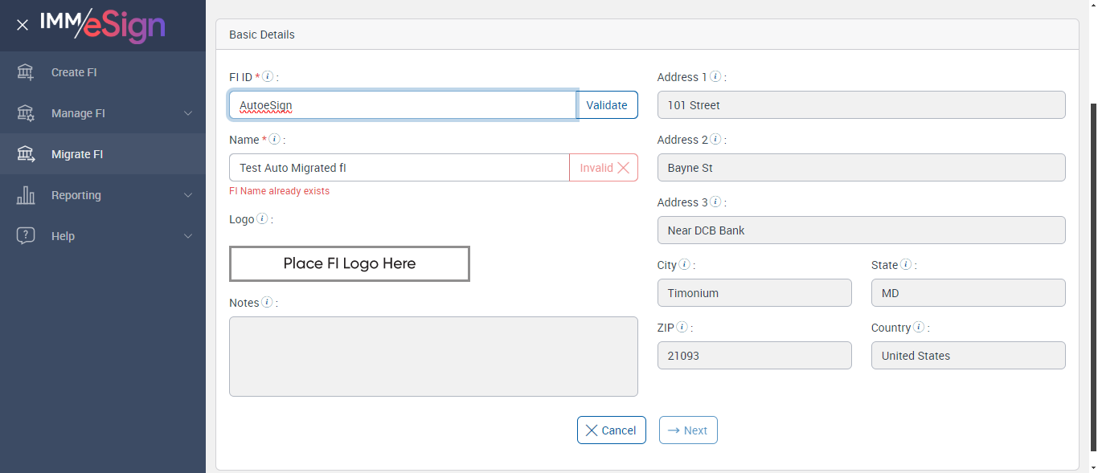This screenshot has height=473, width=1098.
Task: Click the info icon beside Logo label
Action: click(262, 219)
